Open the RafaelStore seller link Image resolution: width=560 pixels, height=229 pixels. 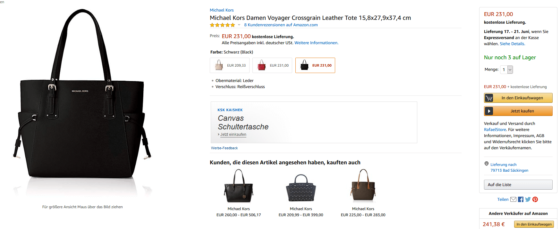[495, 130]
